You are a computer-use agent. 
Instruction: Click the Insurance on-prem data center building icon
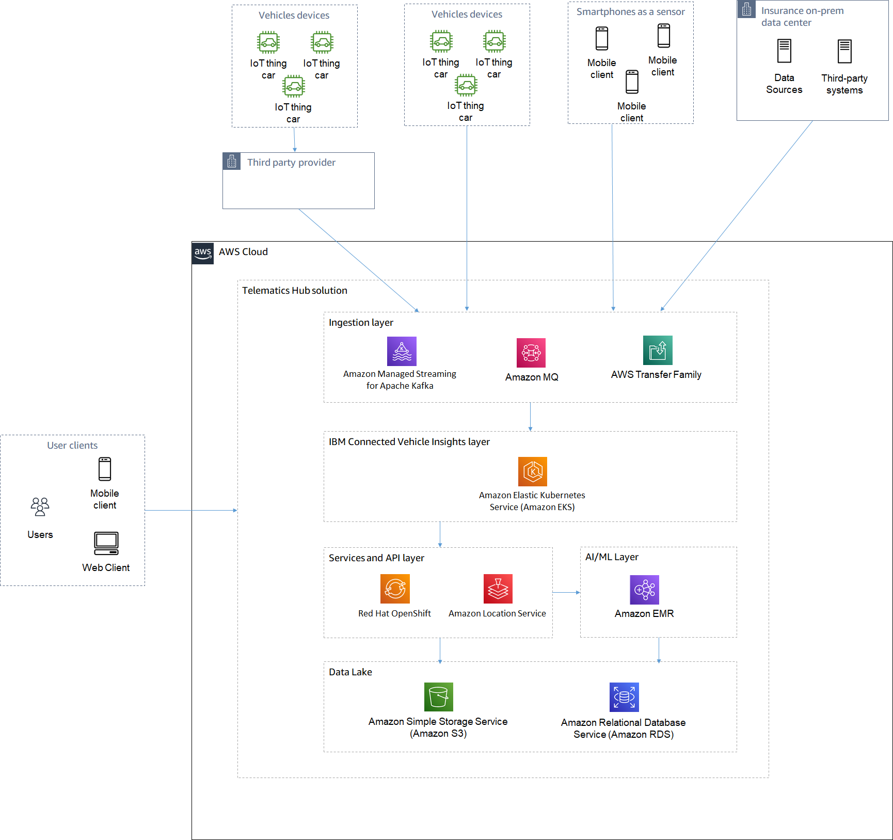(746, 9)
